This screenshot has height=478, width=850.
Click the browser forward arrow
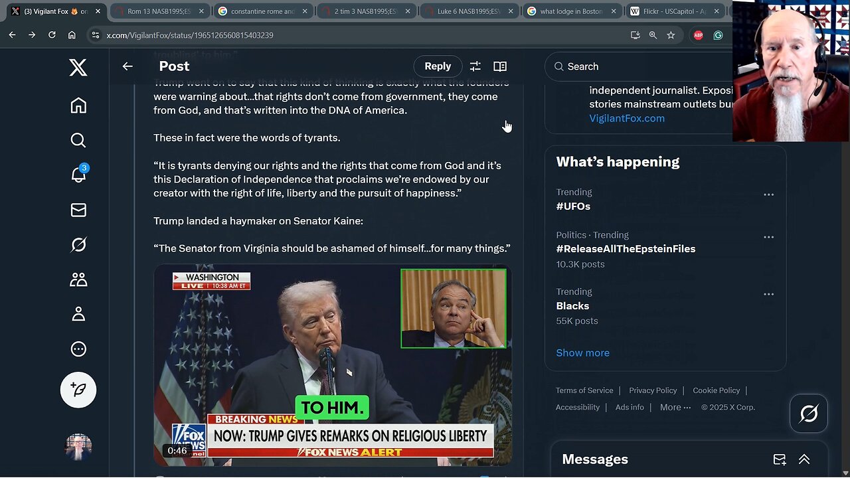coord(32,35)
